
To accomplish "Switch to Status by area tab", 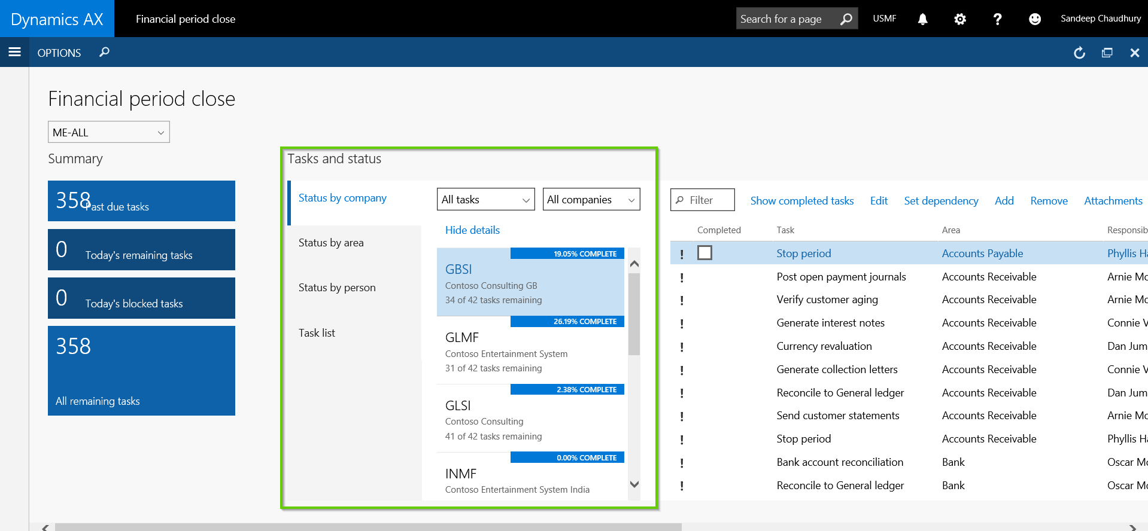I will coord(331,243).
